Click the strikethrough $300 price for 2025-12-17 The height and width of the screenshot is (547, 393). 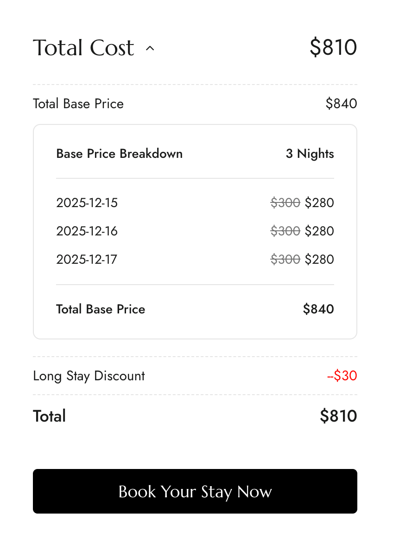pos(285,259)
